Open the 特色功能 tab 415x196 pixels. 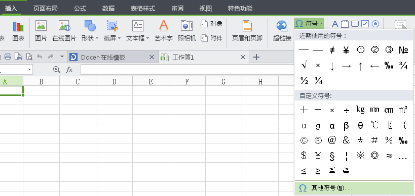pyautogui.click(x=240, y=9)
